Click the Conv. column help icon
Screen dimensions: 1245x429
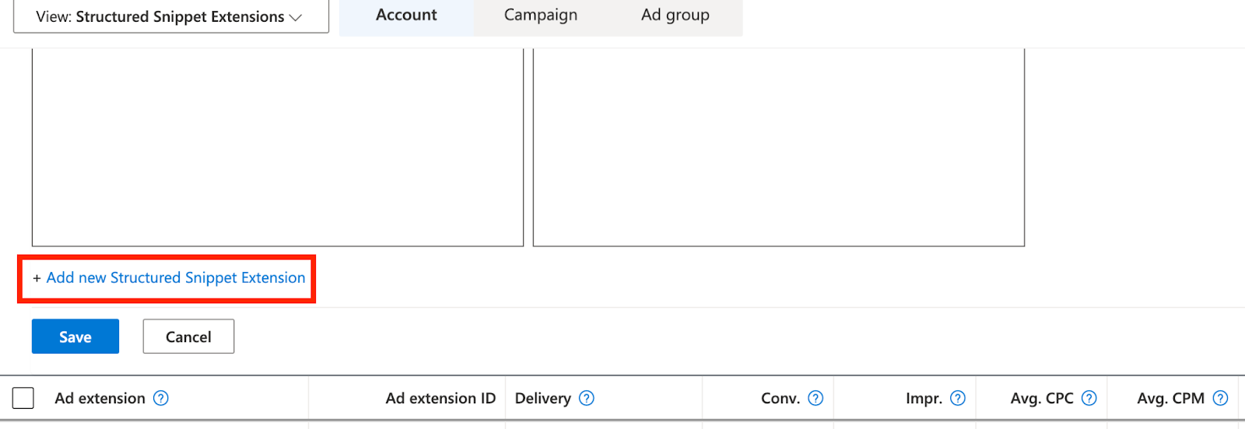[815, 399]
